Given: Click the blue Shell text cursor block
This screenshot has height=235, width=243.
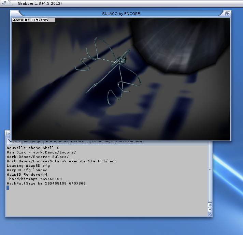Looking at the screenshot, I should (x=8, y=188).
